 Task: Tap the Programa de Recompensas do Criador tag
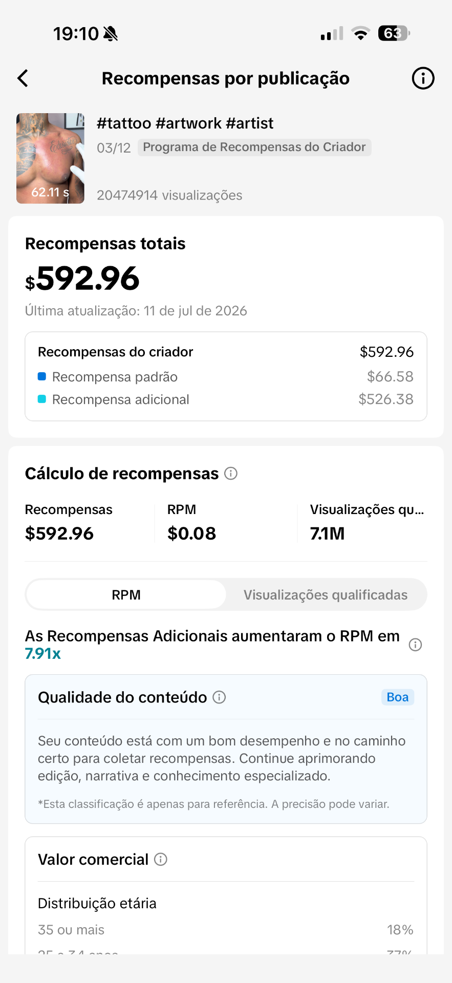[x=254, y=147]
